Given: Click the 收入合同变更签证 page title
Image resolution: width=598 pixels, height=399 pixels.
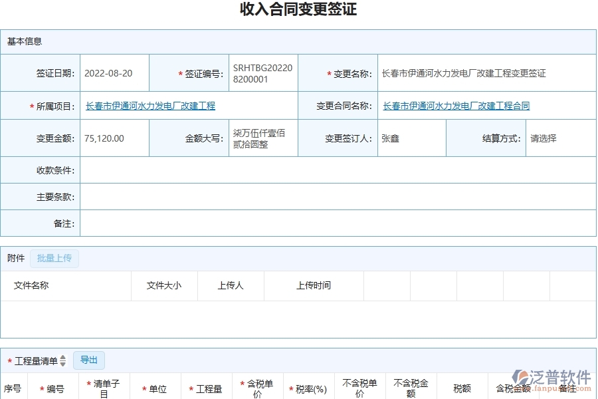Looking at the screenshot, I should [298, 9].
